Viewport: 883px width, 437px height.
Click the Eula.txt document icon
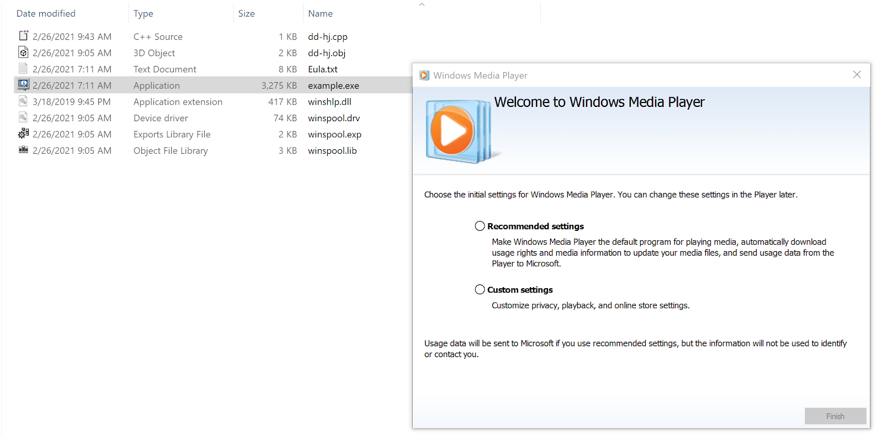pyautogui.click(x=23, y=68)
